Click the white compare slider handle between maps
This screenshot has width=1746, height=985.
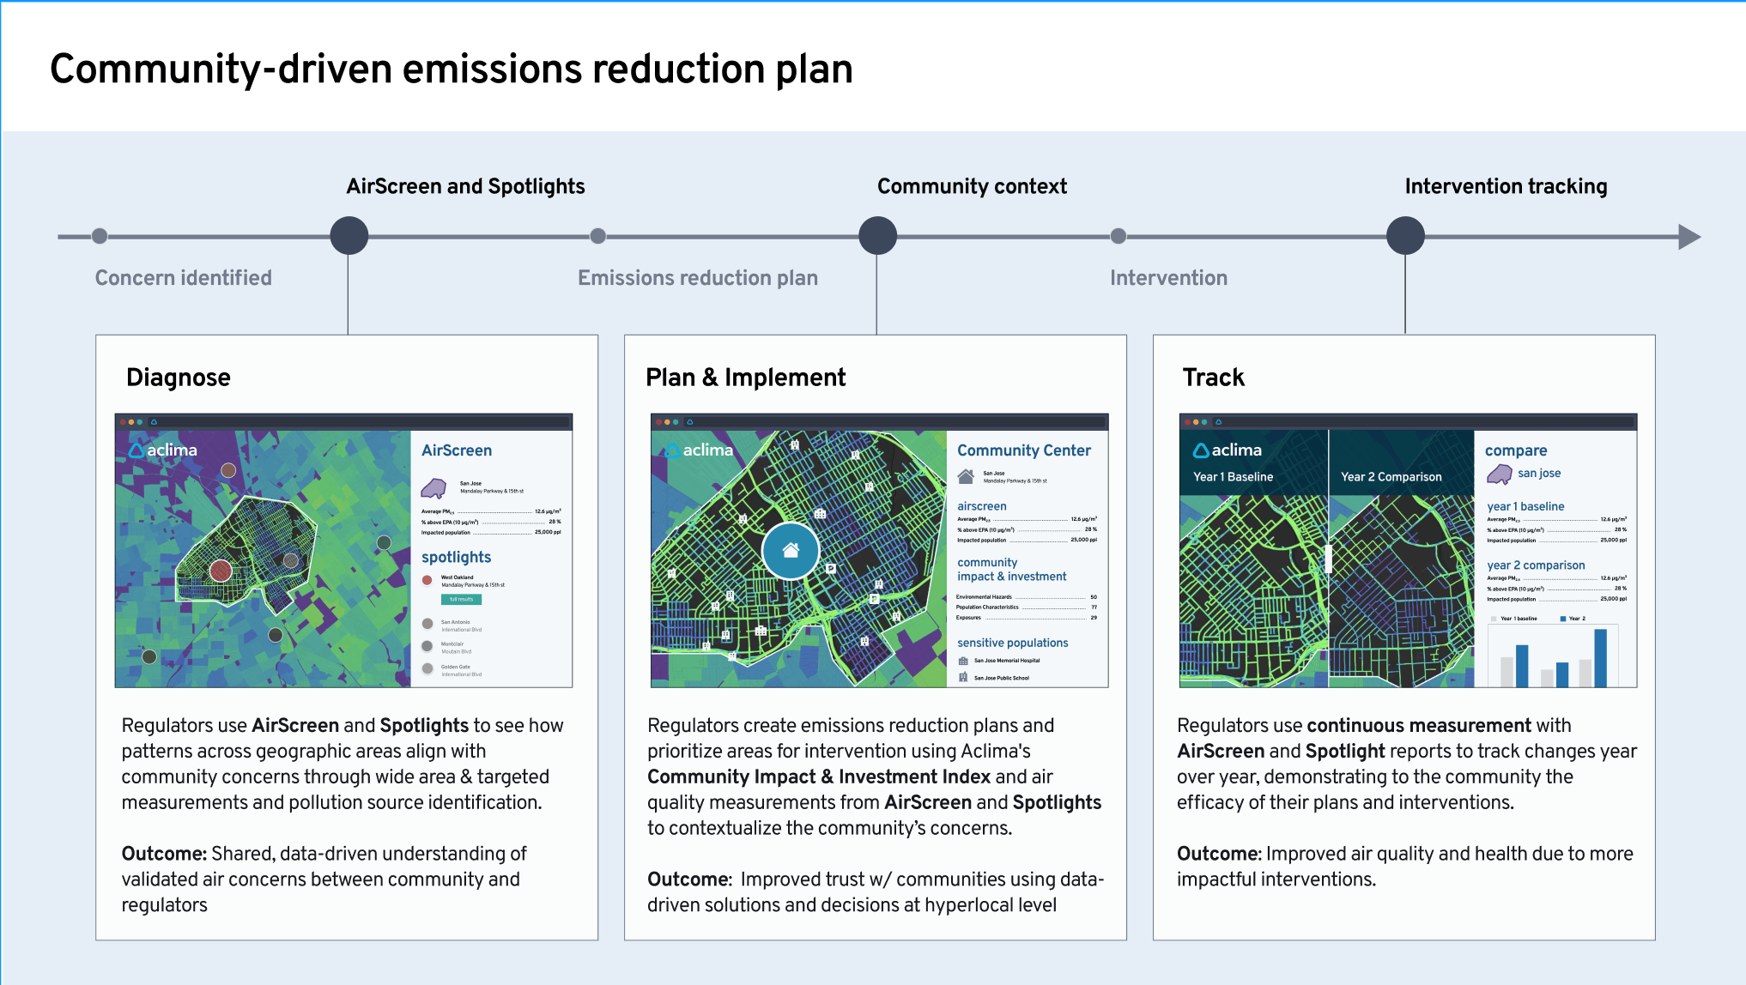coord(1328,559)
